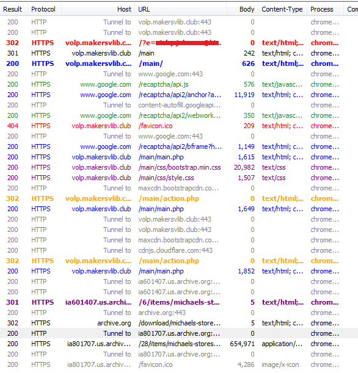
Task: Select the /recaptcha/api.js session row
Action: coord(179,84)
